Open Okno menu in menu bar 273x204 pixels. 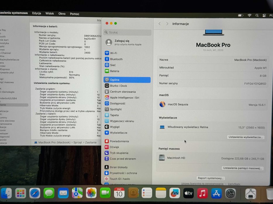pyautogui.click(x=62, y=14)
